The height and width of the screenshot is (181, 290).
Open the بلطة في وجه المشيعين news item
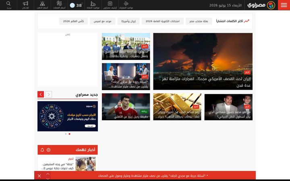pos(57,166)
